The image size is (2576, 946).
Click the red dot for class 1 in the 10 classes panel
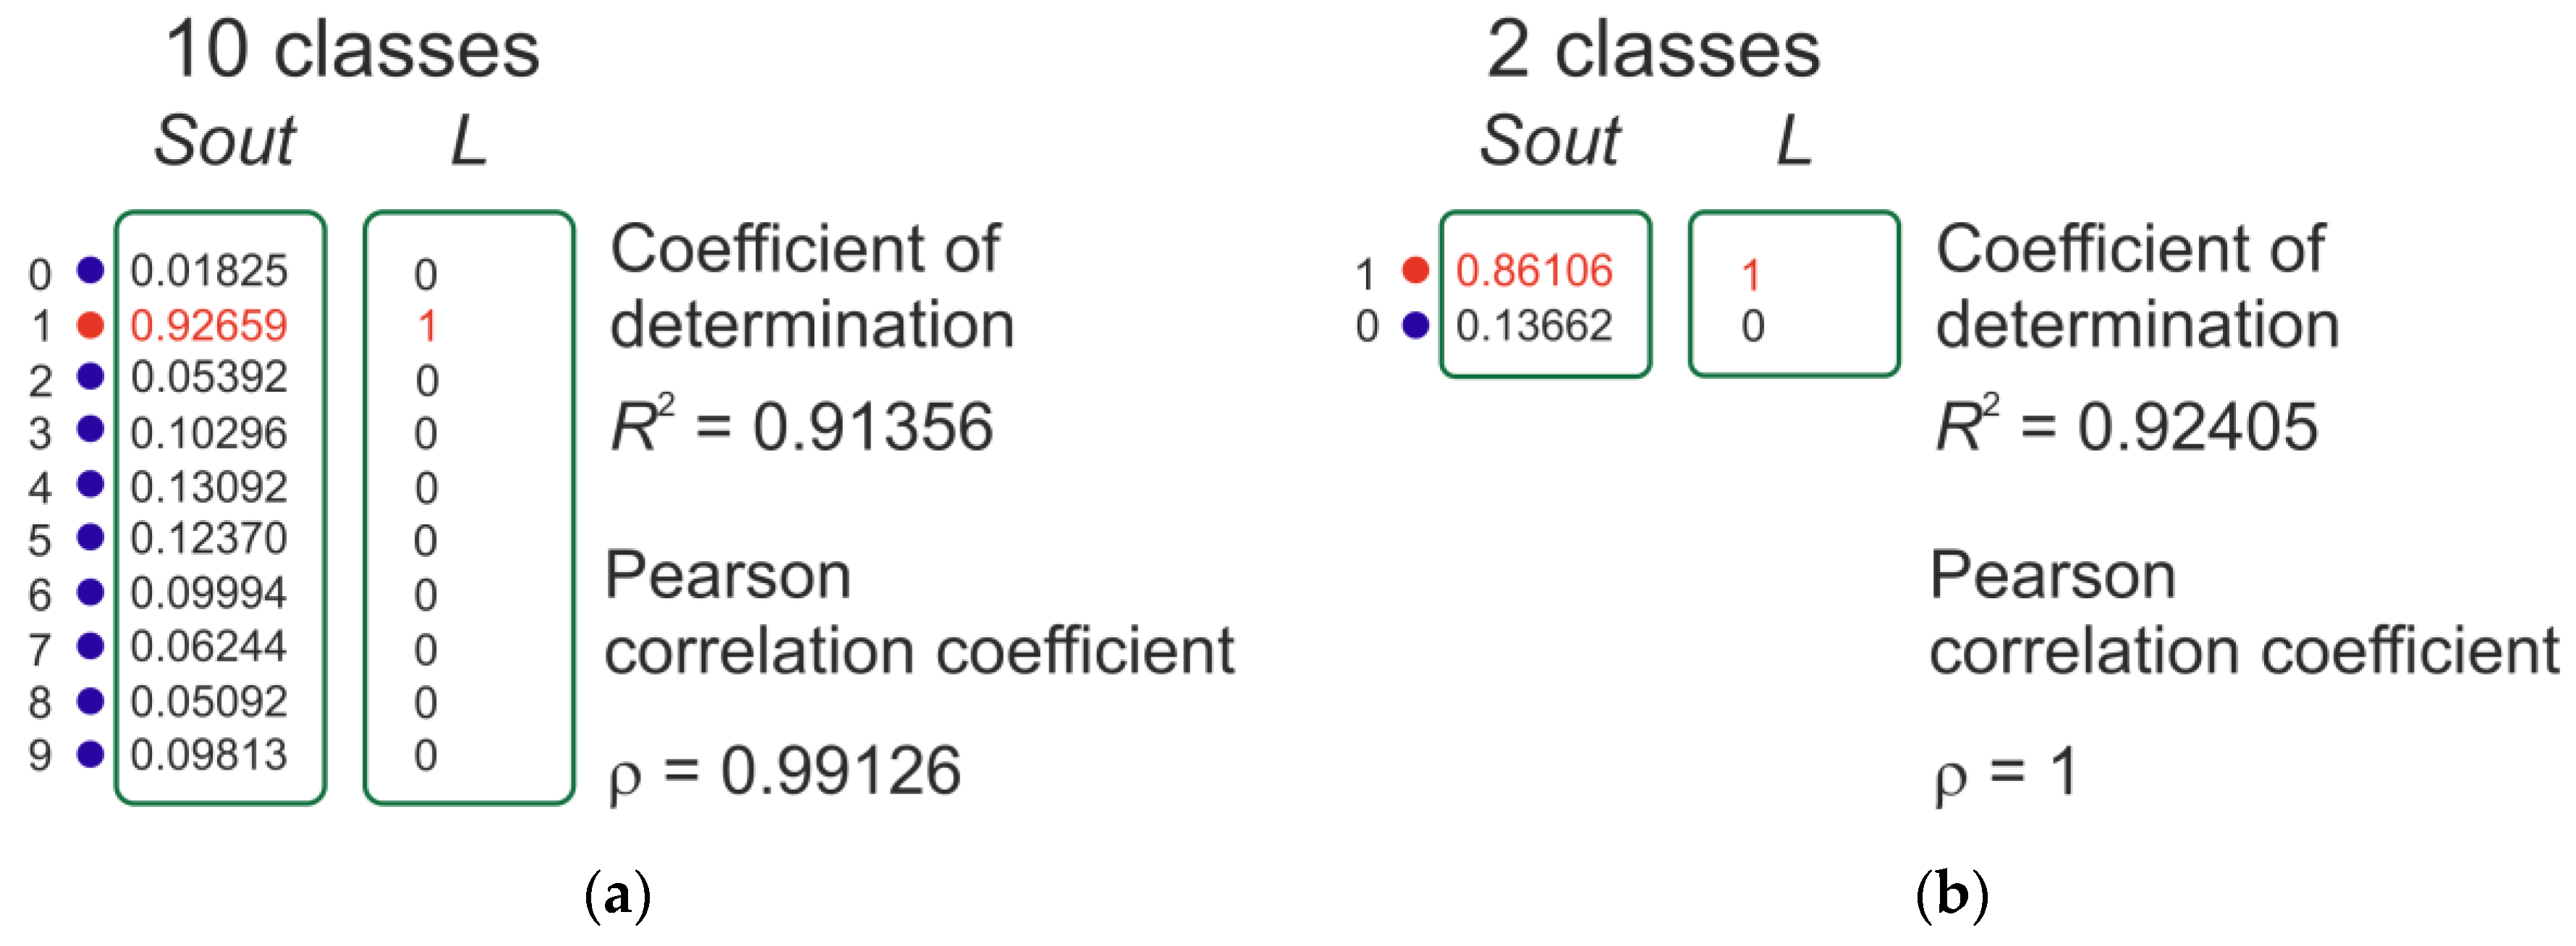(90, 325)
